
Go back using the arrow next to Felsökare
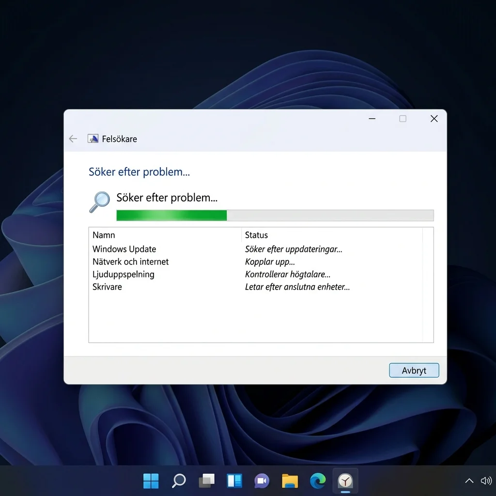pyautogui.click(x=73, y=139)
